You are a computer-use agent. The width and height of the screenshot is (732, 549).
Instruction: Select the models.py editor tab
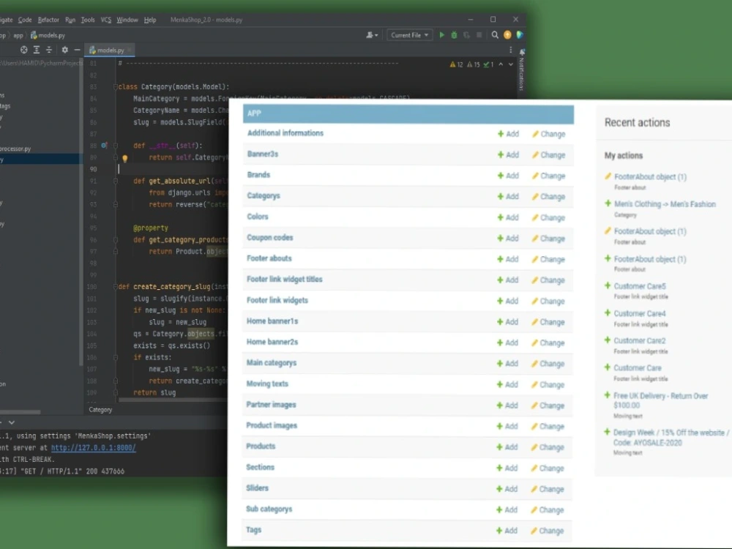[x=110, y=50]
